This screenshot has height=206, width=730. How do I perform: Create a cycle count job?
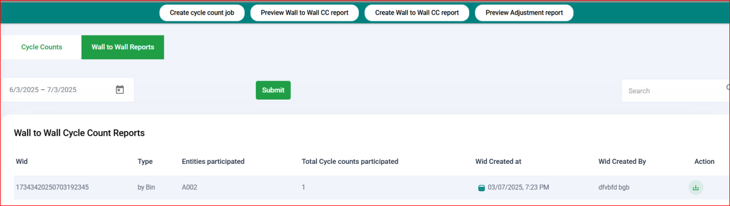tap(202, 12)
